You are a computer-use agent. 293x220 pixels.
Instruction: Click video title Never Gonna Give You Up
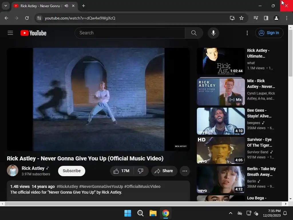(85, 158)
